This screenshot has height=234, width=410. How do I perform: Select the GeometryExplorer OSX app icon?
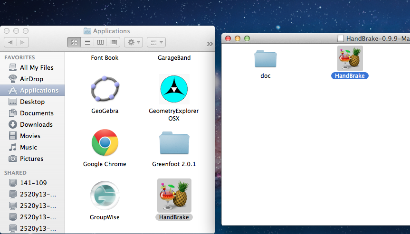pos(174,89)
